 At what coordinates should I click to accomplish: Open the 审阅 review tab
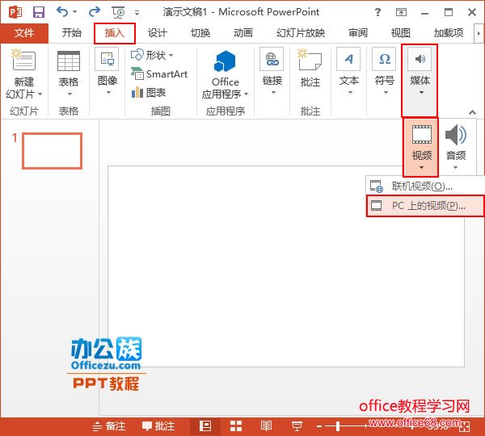pyautogui.click(x=358, y=33)
